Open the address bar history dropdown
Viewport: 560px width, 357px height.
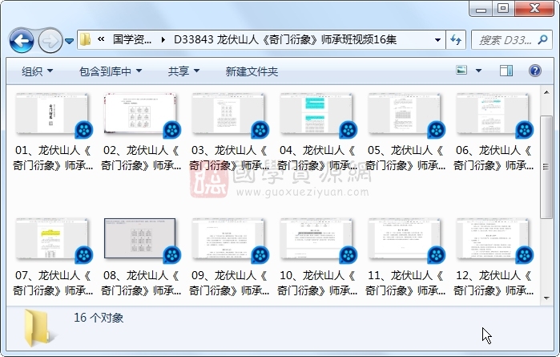(437, 39)
